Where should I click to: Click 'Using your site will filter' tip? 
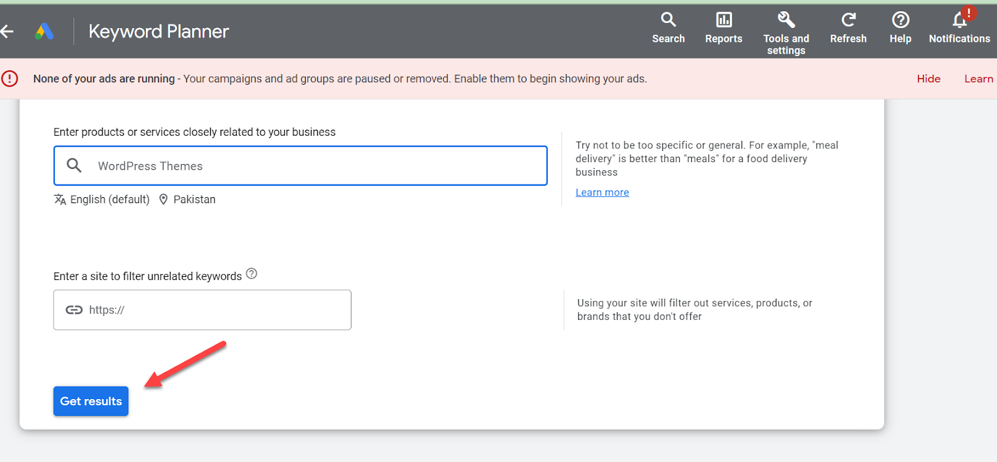pos(695,310)
